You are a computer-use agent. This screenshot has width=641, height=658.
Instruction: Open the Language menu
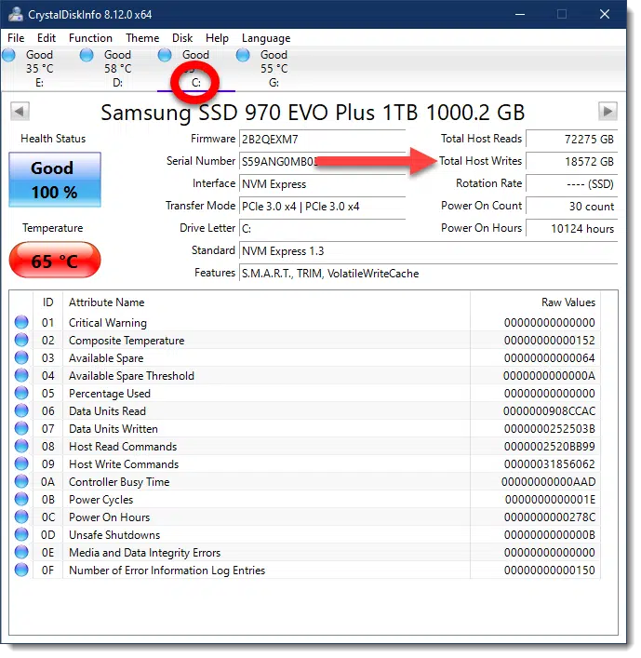tap(266, 38)
